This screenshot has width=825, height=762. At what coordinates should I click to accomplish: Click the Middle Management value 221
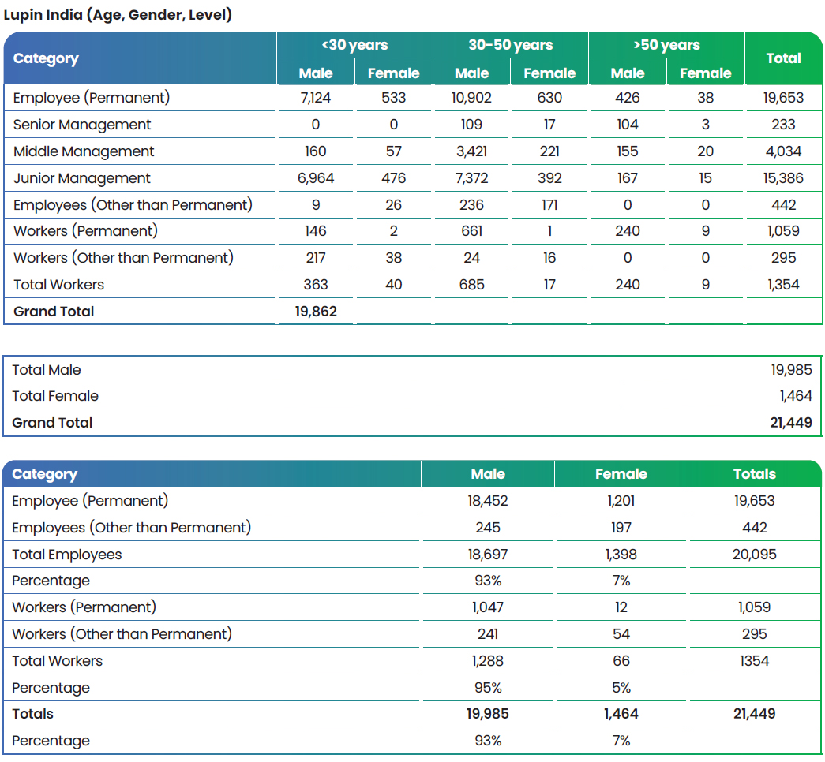point(549,151)
